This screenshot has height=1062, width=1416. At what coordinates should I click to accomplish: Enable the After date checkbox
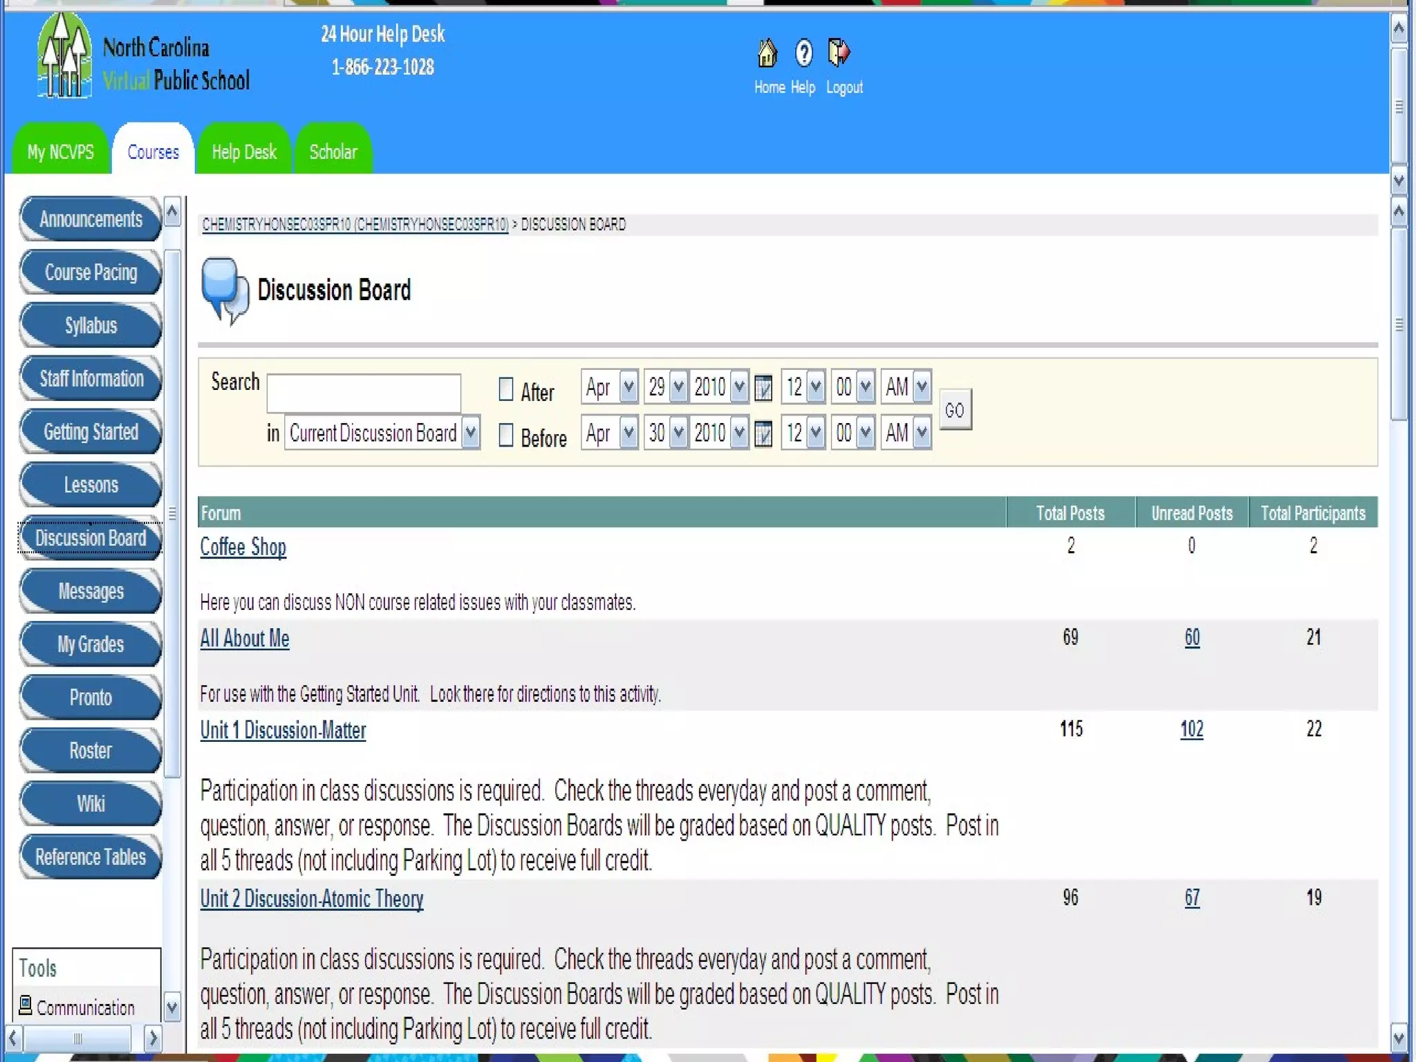click(506, 389)
